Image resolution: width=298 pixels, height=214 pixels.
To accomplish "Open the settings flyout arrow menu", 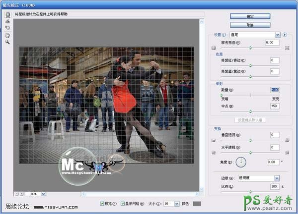I will tap(285, 35).
